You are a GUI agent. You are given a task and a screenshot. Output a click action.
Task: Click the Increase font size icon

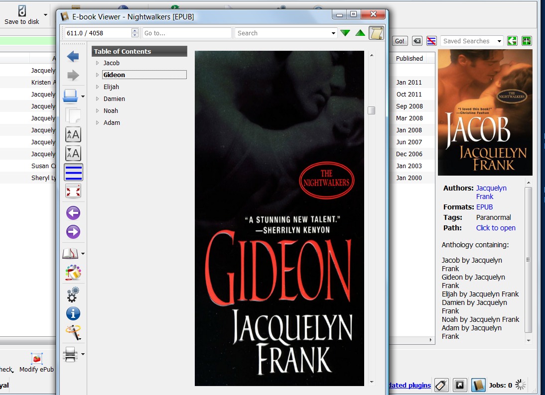pyautogui.click(x=73, y=134)
